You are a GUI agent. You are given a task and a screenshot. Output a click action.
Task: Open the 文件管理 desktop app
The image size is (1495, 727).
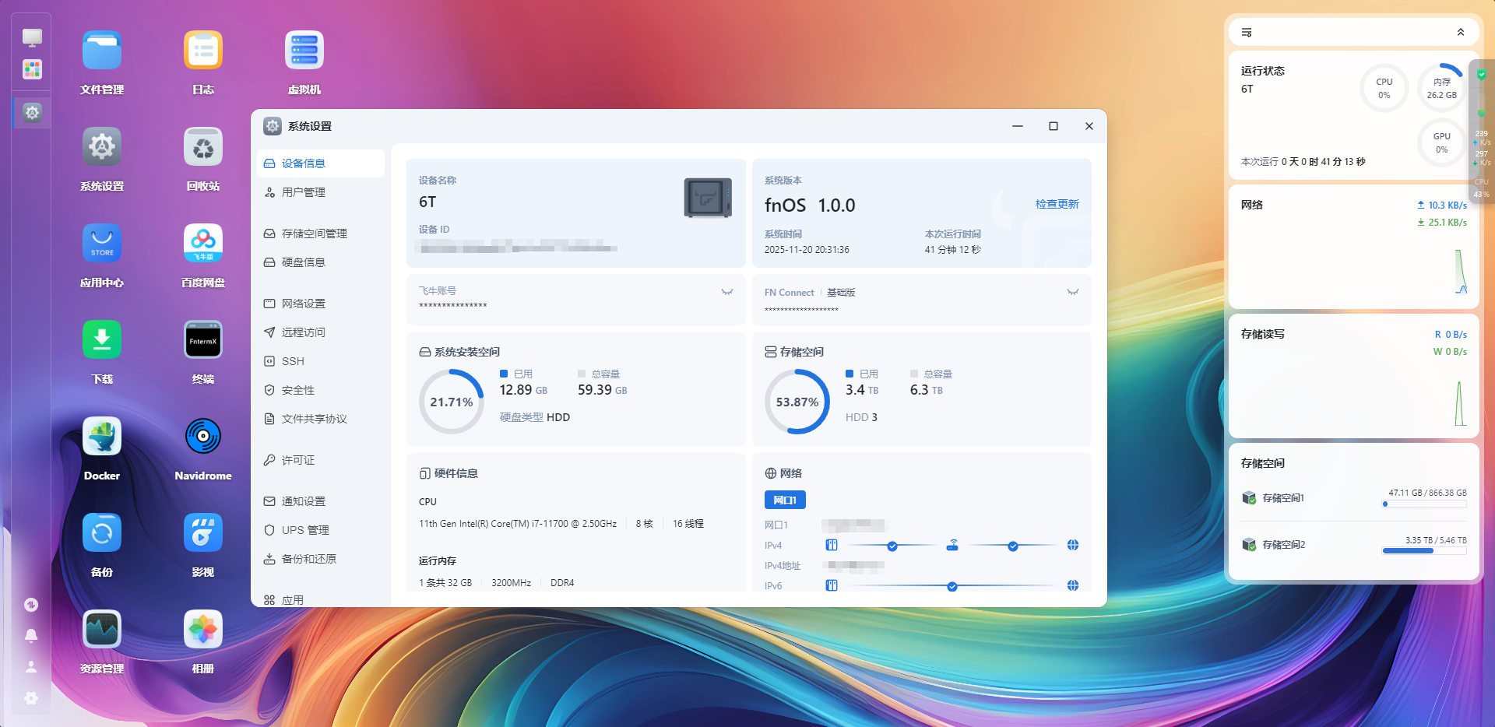102,51
